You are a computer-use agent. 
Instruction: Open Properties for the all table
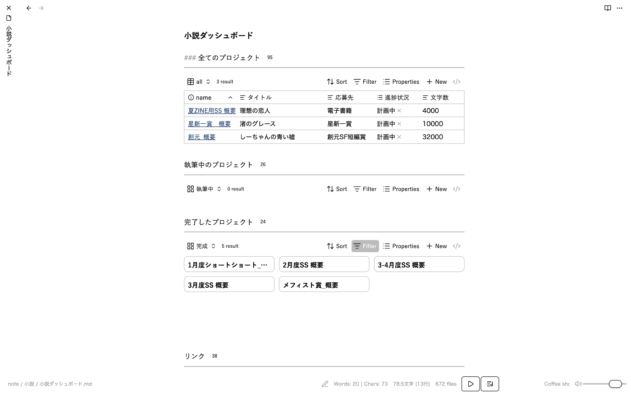401,82
